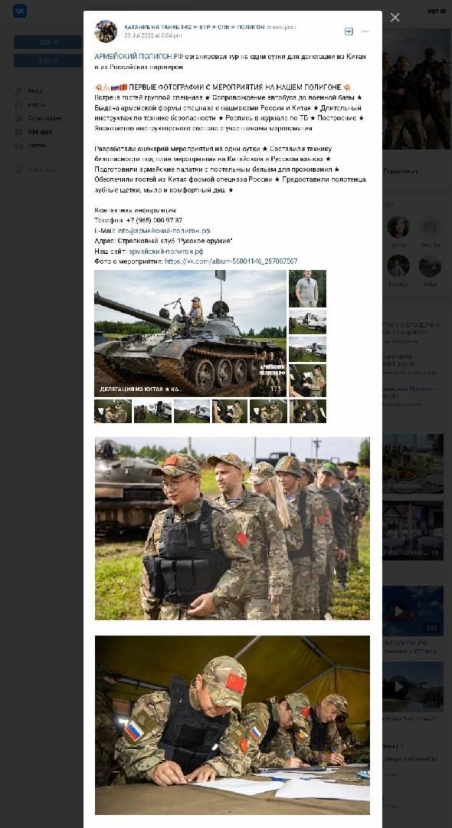The image size is (452, 828).
Task: Click the Sign in button
Action: coord(47,42)
